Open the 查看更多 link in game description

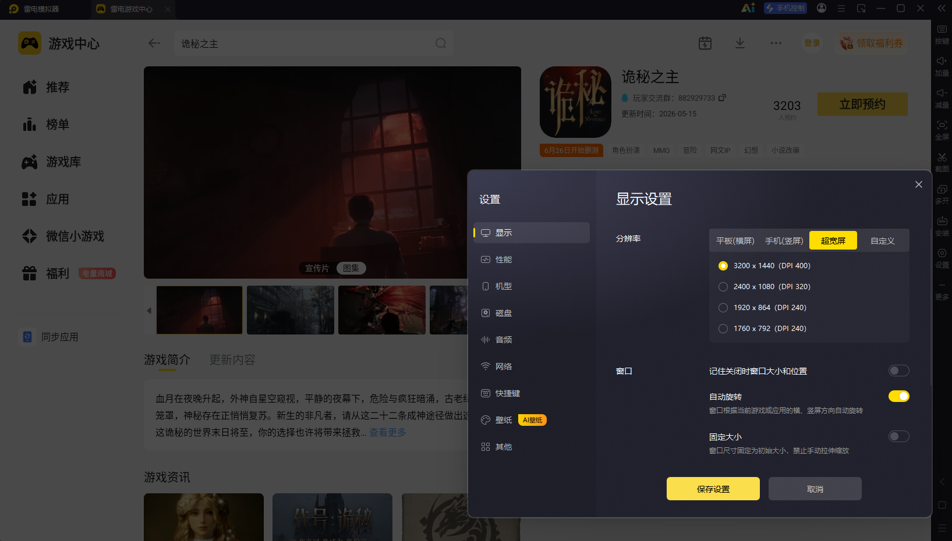(388, 432)
